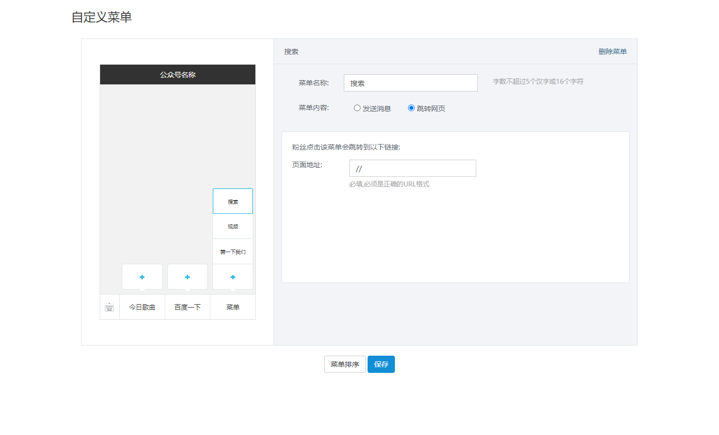
Task: Select the 赞一下我们 submenu item
Action: coord(233,252)
